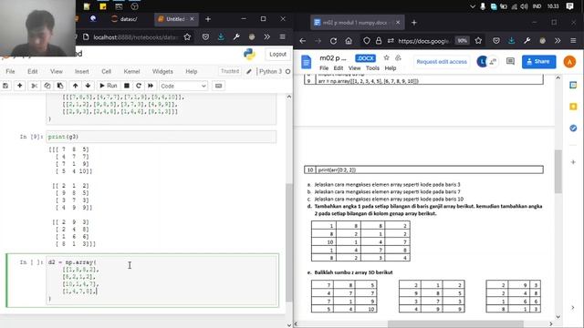
Task: Click the 90% zoom level indicator
Action: (462, 40)
